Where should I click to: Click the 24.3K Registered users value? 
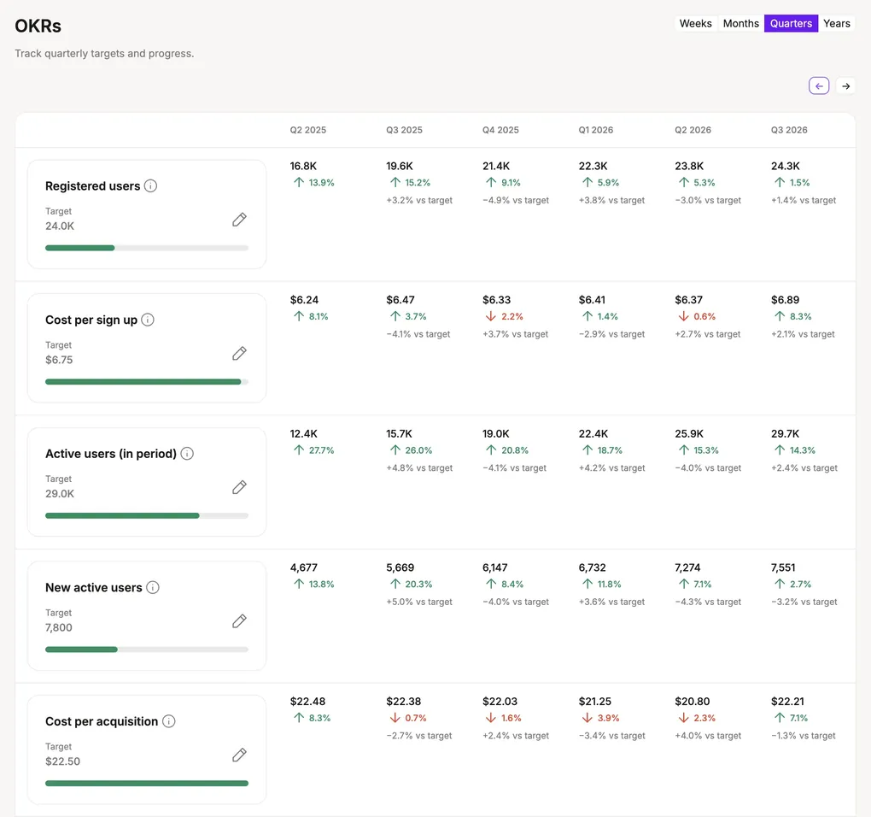[x=786, y=166]
